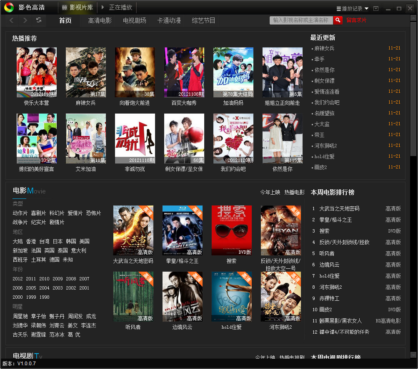Click the back navigation arrow
This screenshot has width=418, height=369.
coord(12,20)
